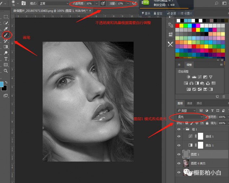The image size is (229, 183).
Task: Open the brush preset picker arrow
Action: [x=18, y=3]
